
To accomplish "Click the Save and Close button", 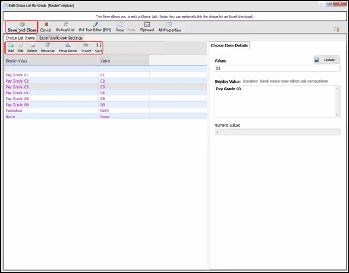I will coord(22,27).
